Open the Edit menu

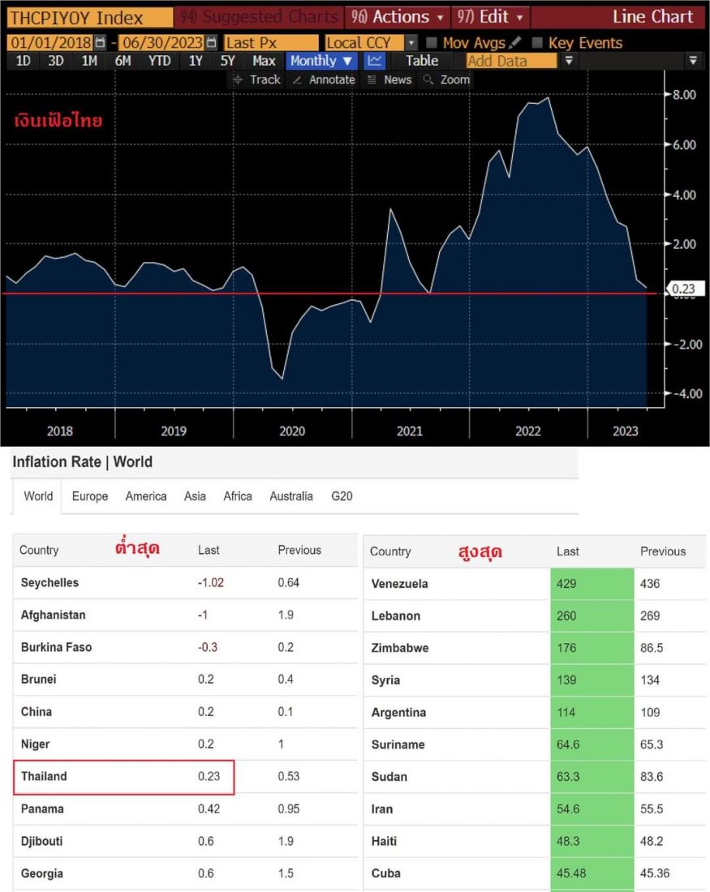click(489, 16)
